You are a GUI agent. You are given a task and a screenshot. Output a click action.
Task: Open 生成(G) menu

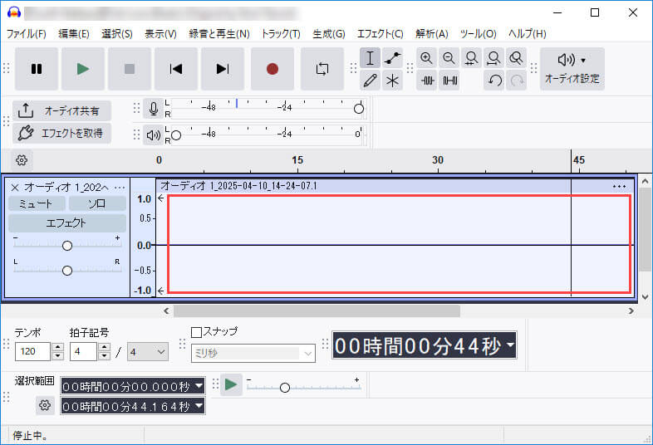tap(329, 34)
